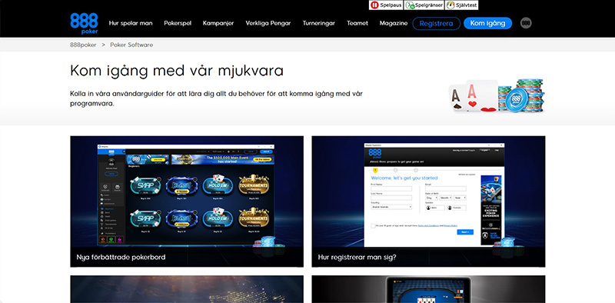Image resolution: width=615 pixels, height=303 pixels.
Task: Open the Magazine menu
Action: (x=394, y=23)
